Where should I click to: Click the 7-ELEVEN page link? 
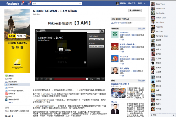(x=124, y=57)
